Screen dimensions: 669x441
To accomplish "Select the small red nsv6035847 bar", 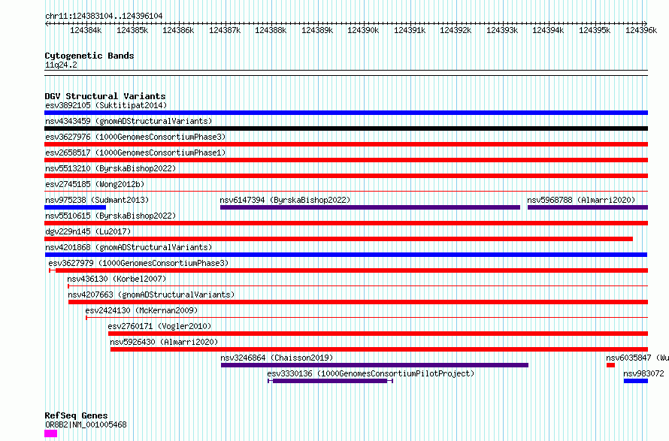I will 610,365.
